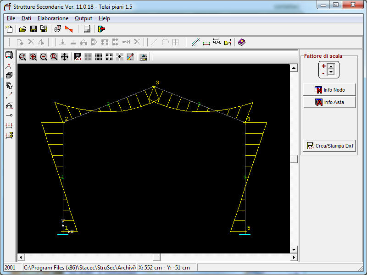Open the Elaborazione menu
This screenshot has height=275, width=367.
point(53,18)
